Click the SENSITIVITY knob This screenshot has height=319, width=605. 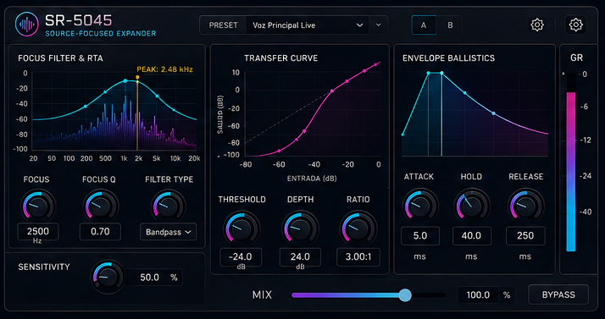click(108, 277)
